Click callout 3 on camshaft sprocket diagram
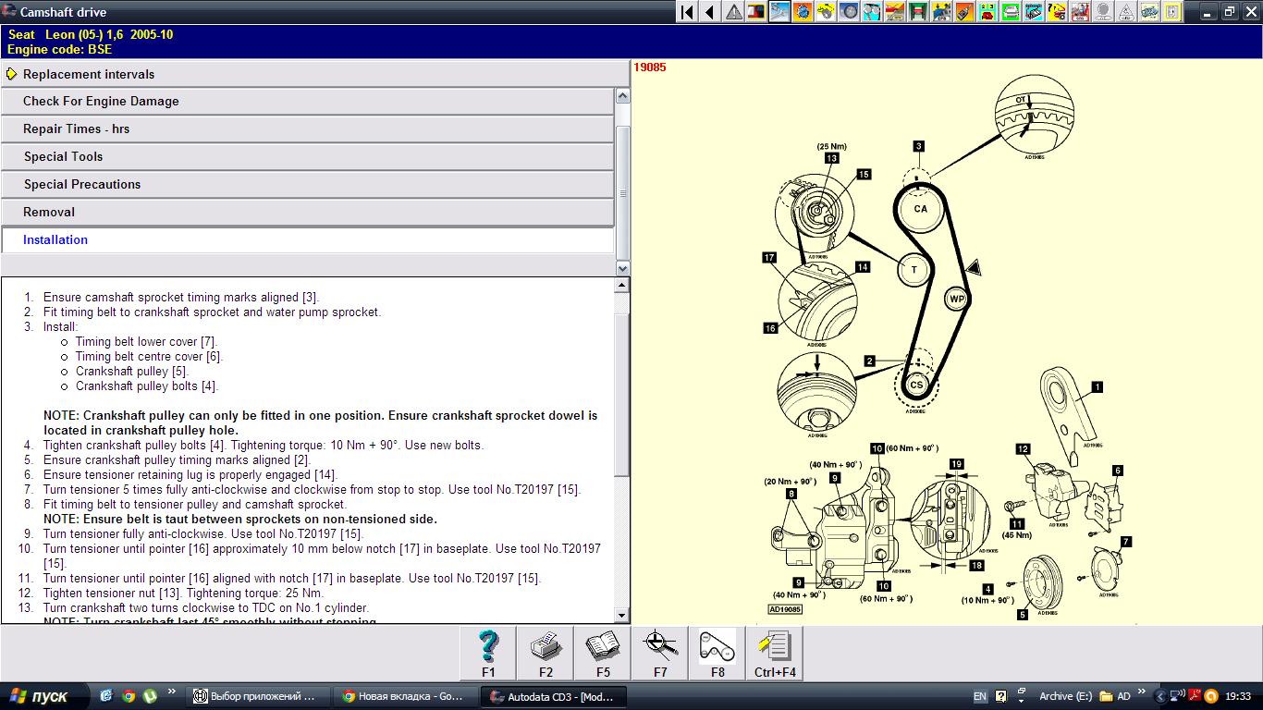This screenshot has width=1263, height=710. point(918,146)
